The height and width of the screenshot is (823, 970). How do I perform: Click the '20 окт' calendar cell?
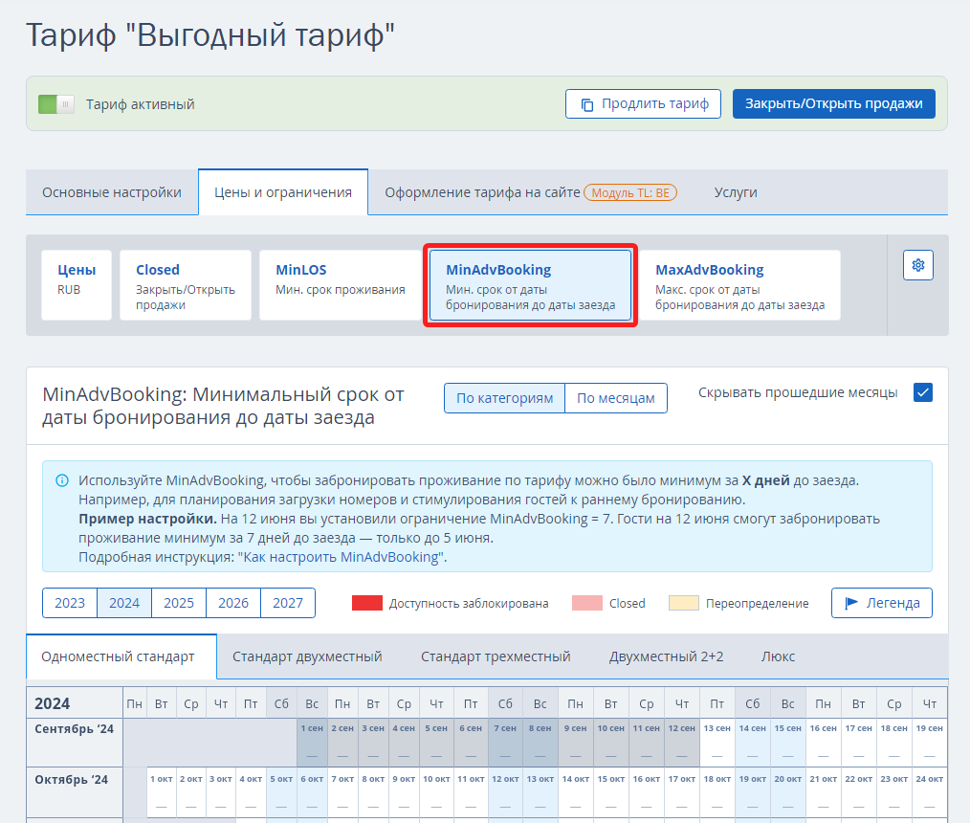tap(787, 792)
